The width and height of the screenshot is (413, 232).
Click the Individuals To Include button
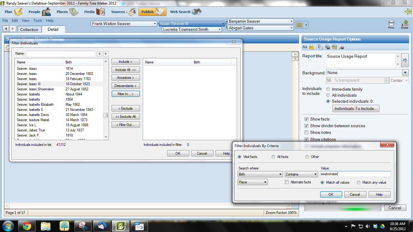point(356,108)
